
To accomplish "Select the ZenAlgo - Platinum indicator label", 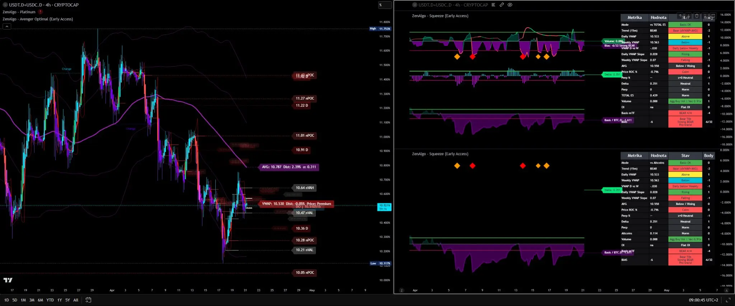I will click(x=19, y=12).
